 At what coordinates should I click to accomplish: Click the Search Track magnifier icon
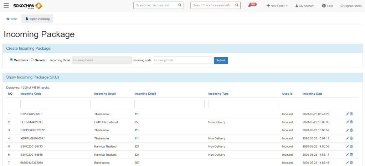237,5
